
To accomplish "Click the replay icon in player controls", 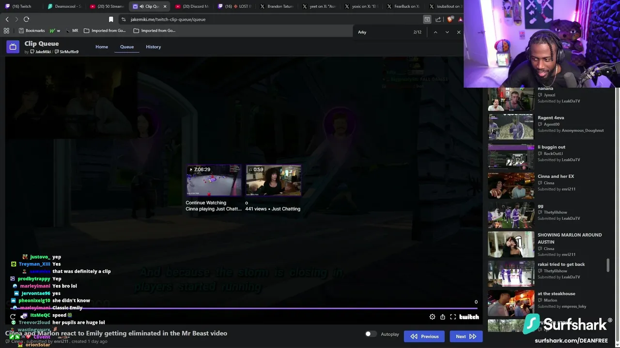I will point(13,317).
